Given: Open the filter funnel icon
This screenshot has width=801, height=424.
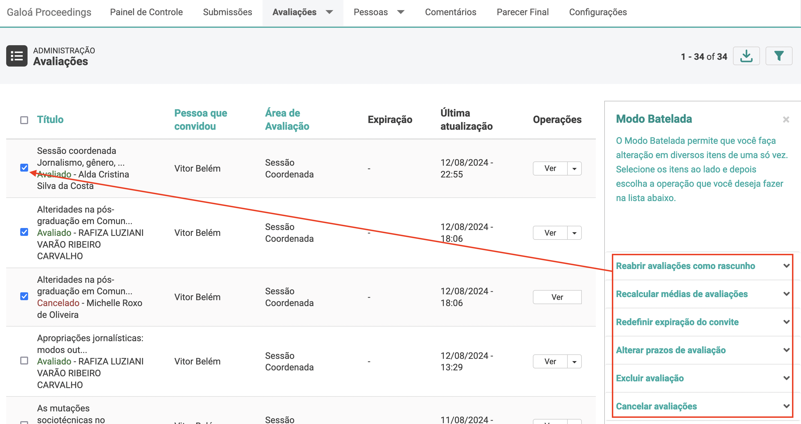Looking at the screenshot, I should tap(779, 56).
